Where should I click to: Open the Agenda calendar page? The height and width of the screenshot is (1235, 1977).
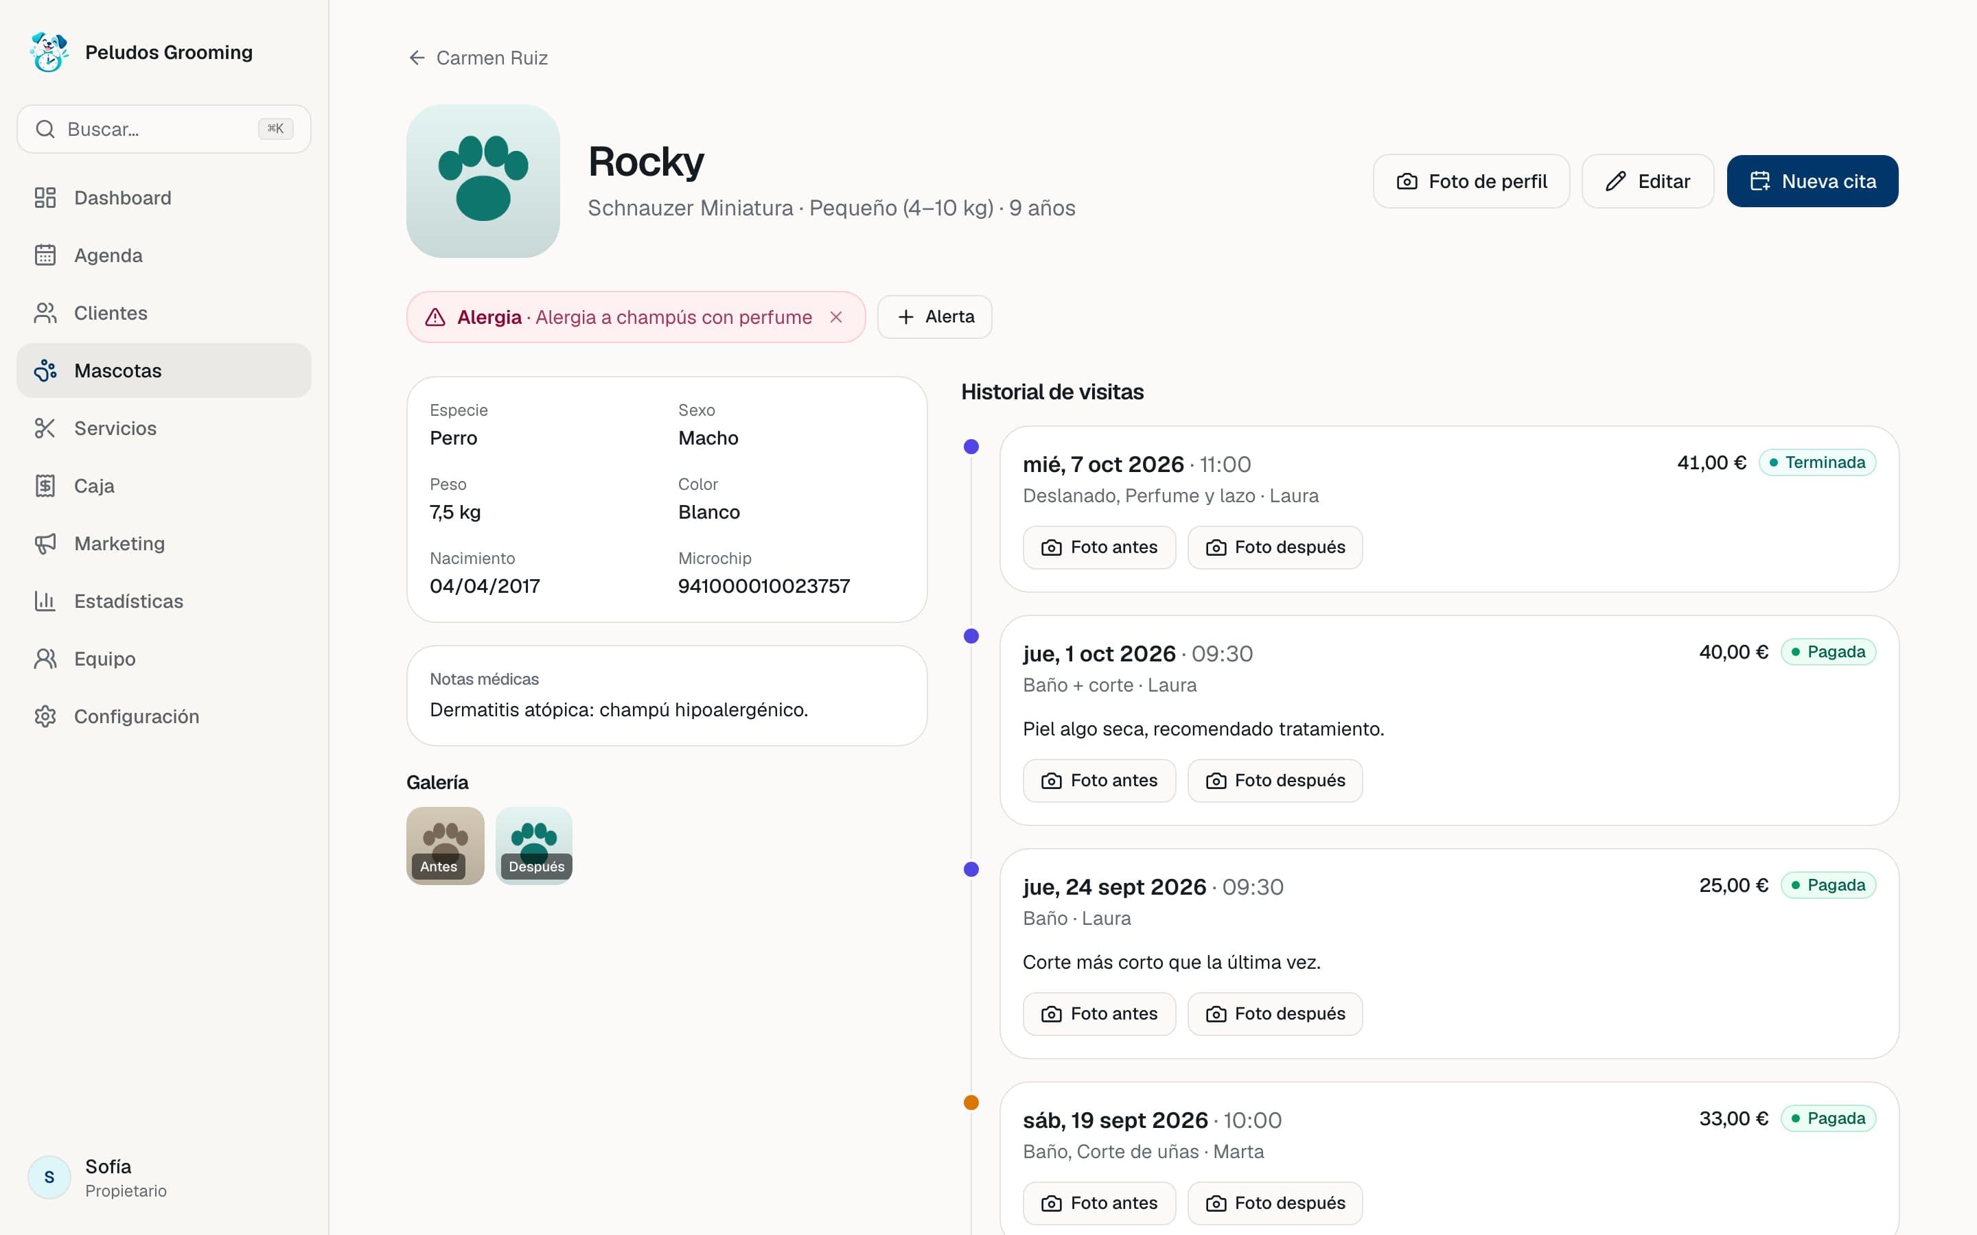[163, 256]
